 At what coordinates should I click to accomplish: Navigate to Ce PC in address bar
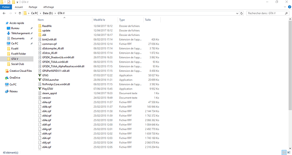click(34, 13)
